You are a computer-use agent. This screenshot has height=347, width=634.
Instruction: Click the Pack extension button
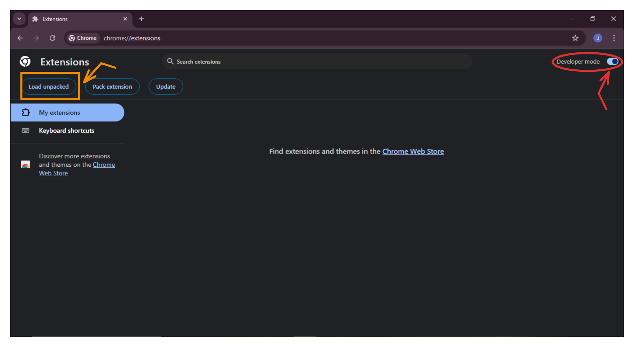(x=112, y=87)
